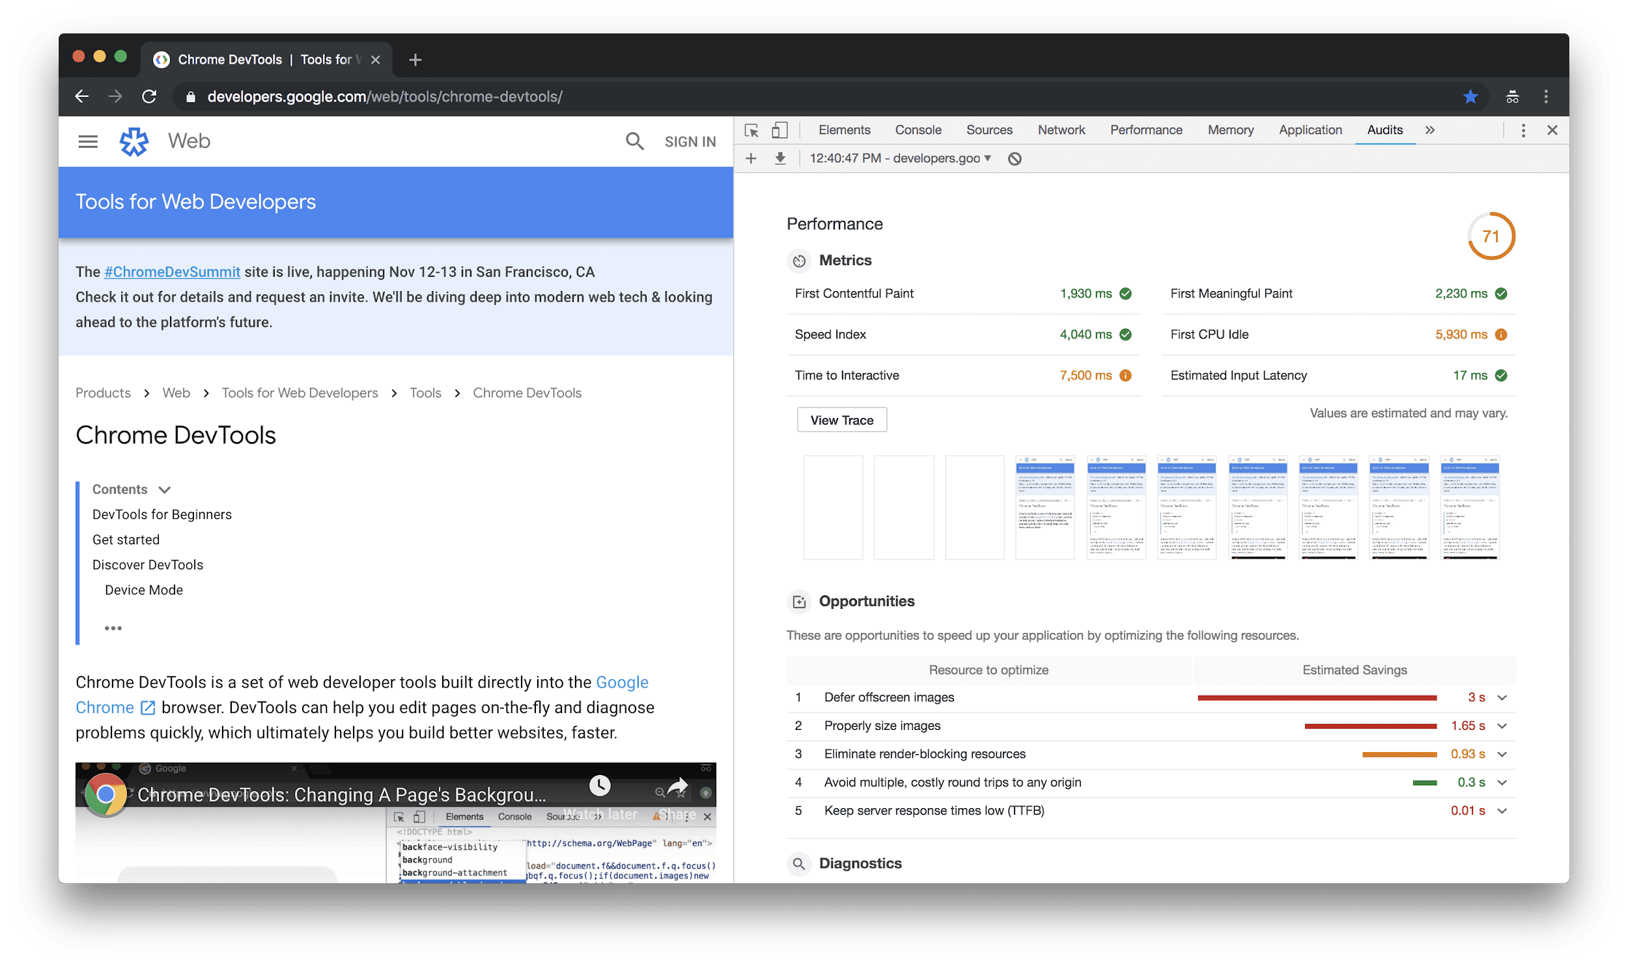Click the inspect element cursor icon
Image resolution: width=1628 pixels, height=967 pixels.
[751, 130]
